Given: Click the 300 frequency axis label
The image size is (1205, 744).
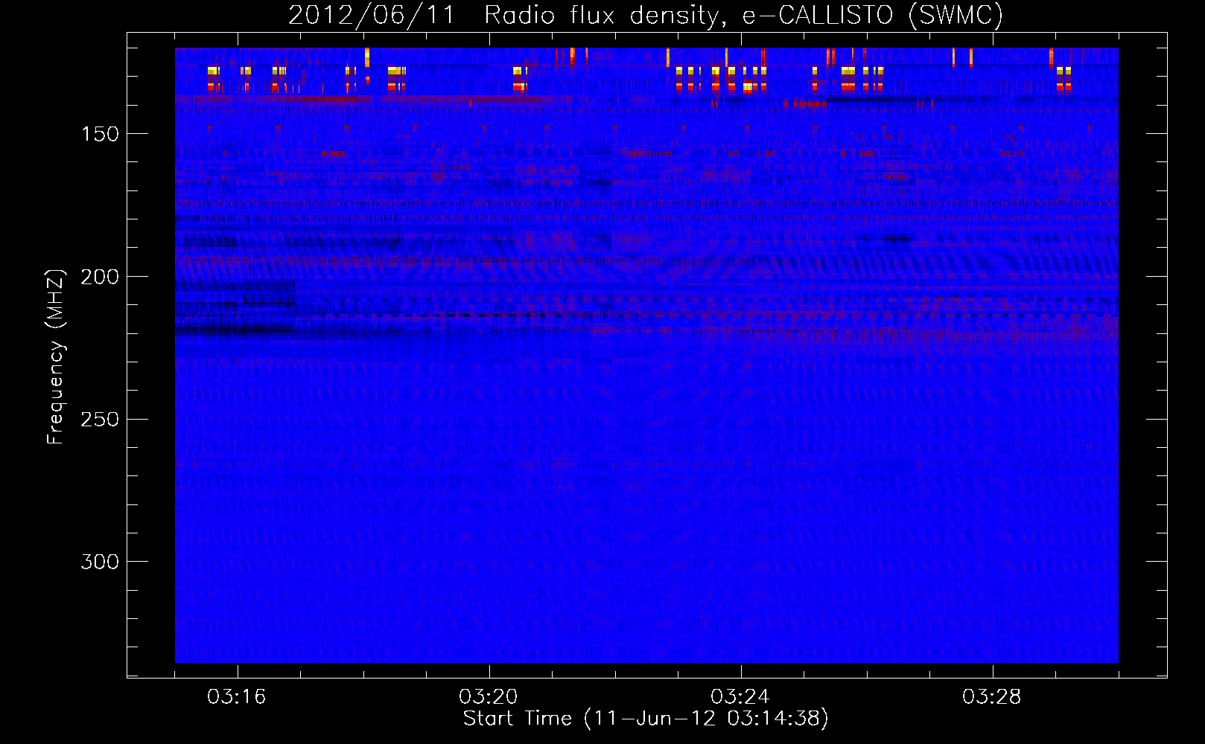Looking at the screenshot, I should point(100,562).
